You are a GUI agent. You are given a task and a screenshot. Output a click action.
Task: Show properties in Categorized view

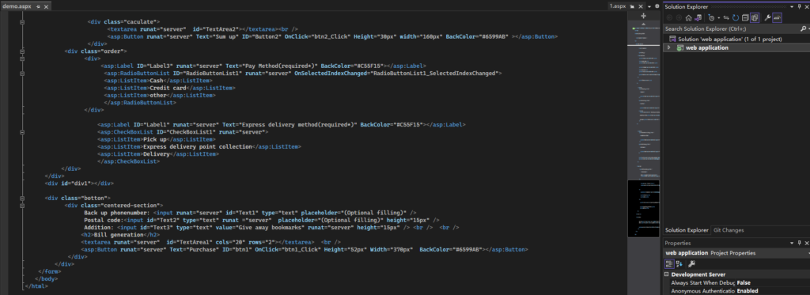pyautogui.click(x=669, y=263)
